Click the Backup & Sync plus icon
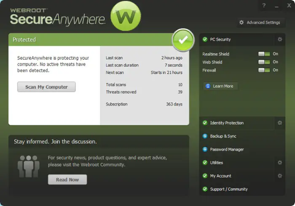Screen dimensions: 295x206 tap(205, 136)
